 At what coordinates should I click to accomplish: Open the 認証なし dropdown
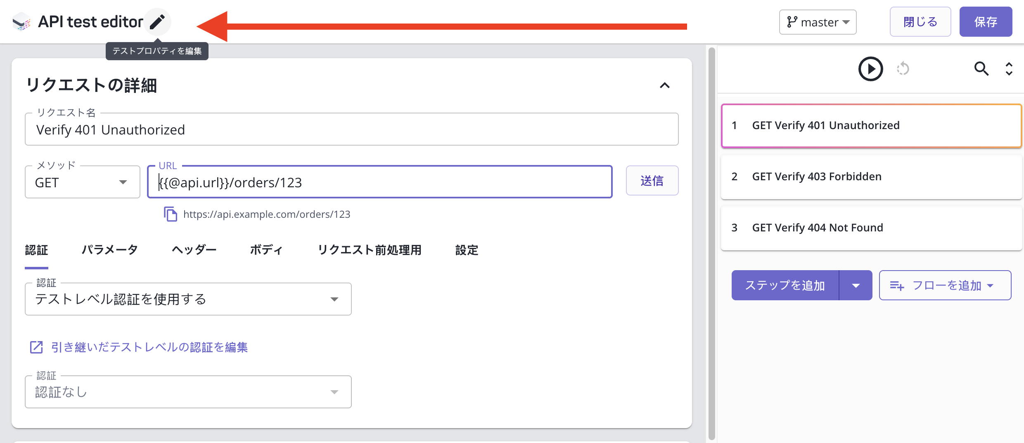pyautogui.click(x=188, y=392)
